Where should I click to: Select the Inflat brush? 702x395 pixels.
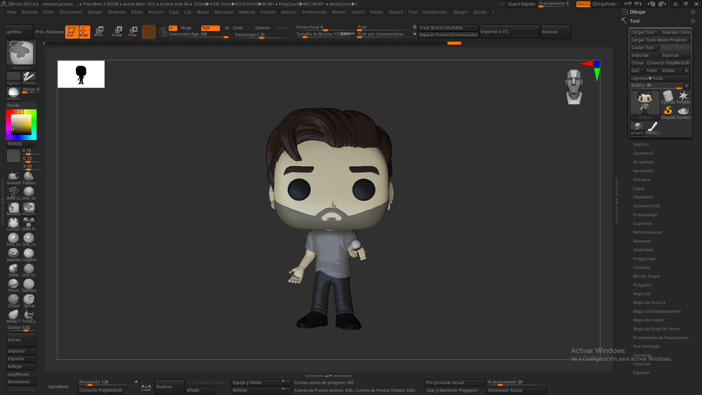(14, 269)
